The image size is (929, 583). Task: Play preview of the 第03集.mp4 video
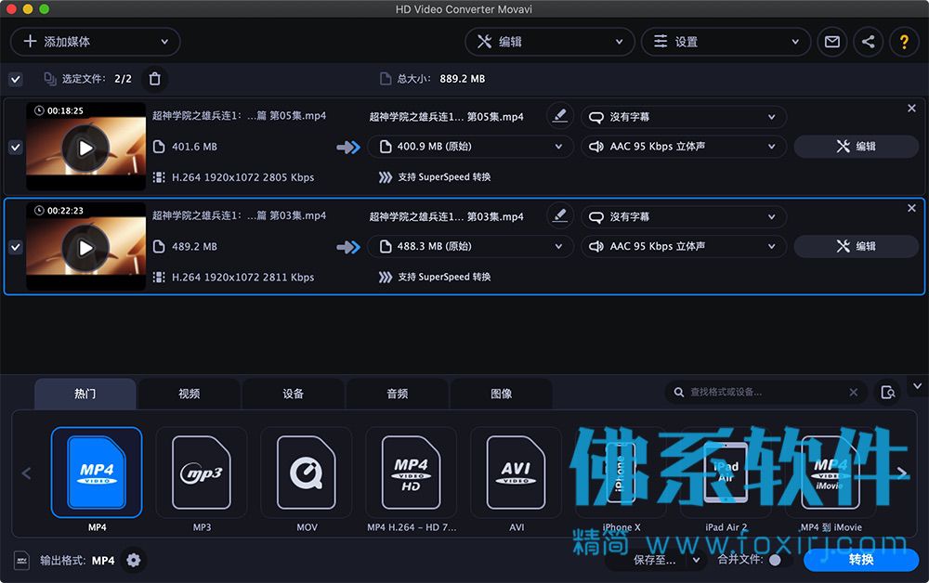85,248
